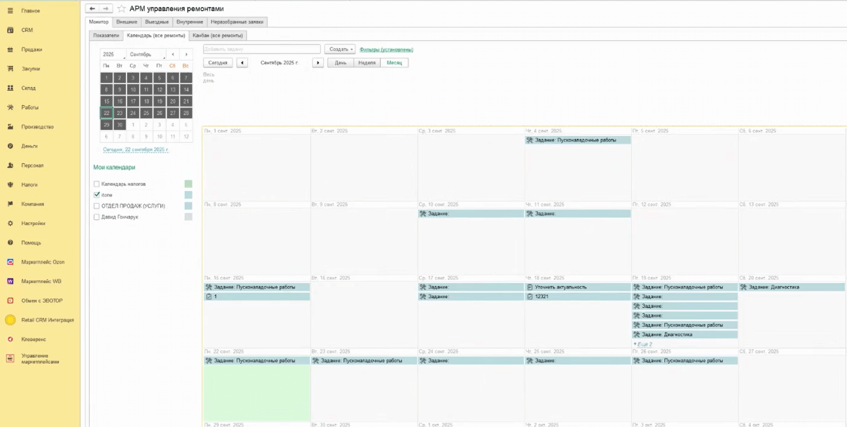Viewport: 847px width, 427px height.
Task: Click the back arrow navigation button
Action: (x=92, y=9)
